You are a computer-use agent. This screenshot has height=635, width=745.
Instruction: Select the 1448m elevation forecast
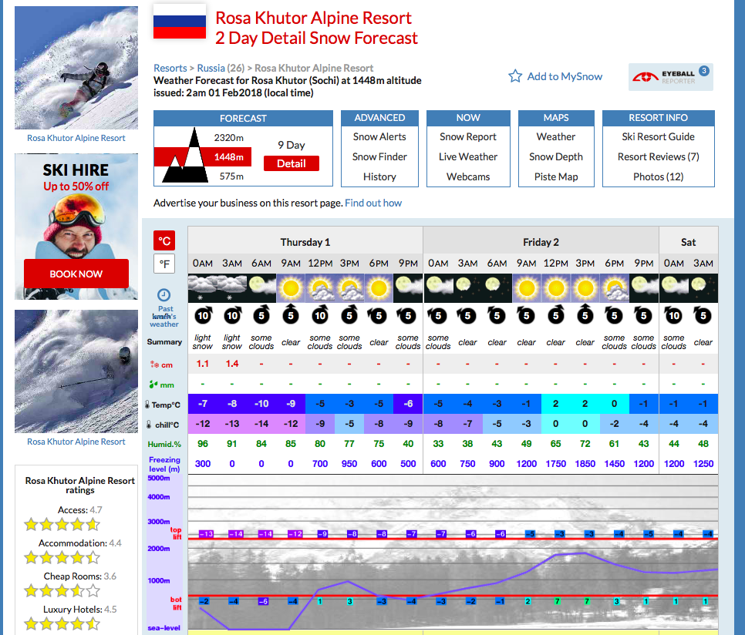click(x=228, y=156)
